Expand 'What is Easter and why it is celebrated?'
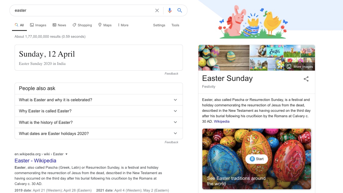343x193 pixels. point(175,100)
